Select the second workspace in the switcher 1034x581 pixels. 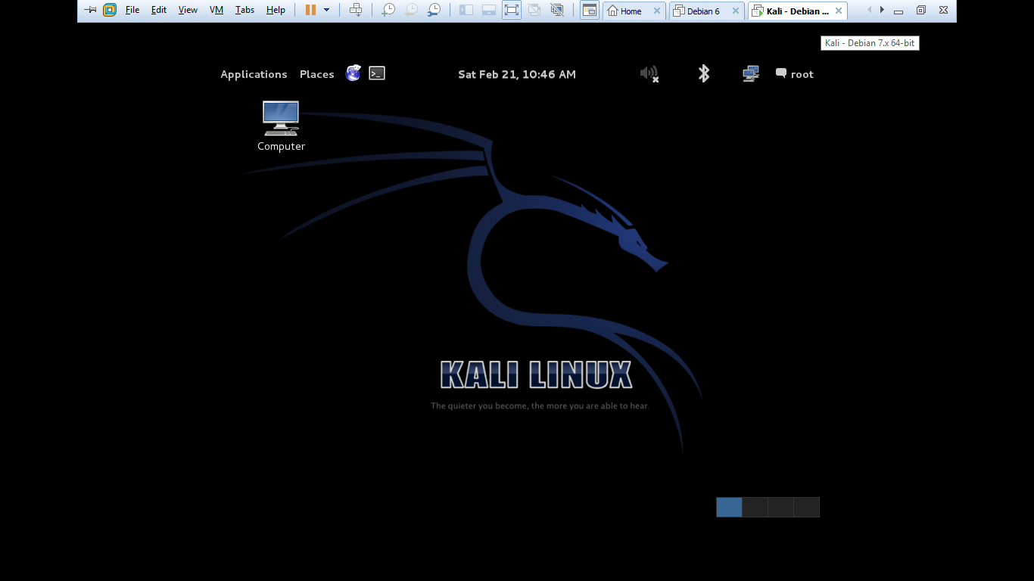coord(755,507)
